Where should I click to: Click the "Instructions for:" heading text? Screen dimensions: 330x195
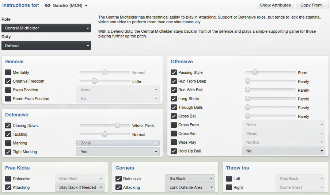tap(20, 5)
